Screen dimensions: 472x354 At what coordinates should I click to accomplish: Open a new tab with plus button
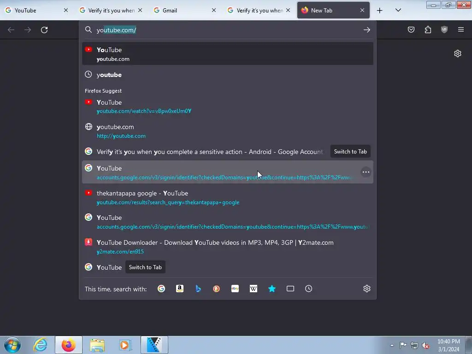[x=380, y=11]
